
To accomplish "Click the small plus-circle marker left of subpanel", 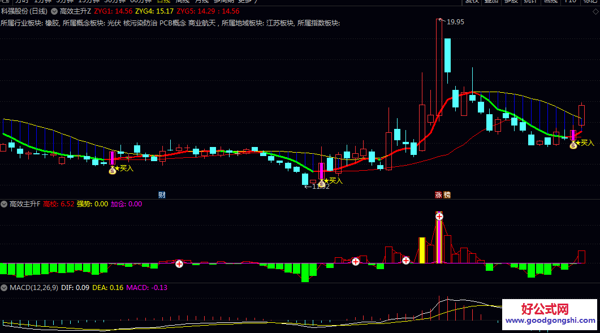I will click(x=179, y=263).
